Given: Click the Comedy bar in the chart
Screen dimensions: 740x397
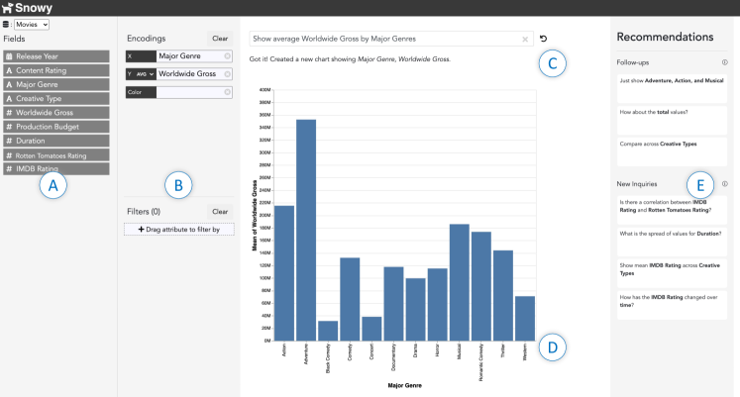Looking at the screenshot, I should point(350,299).
